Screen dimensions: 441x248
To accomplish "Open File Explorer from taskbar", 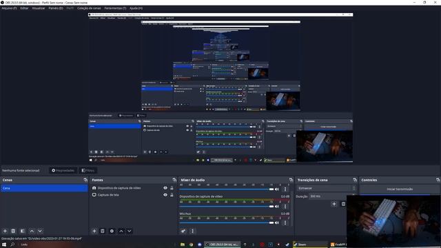I will pyautogui.click(x=183, y=245).
